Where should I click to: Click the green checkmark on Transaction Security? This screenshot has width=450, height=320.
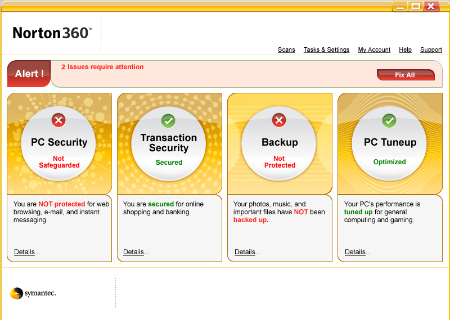(168, 120)
